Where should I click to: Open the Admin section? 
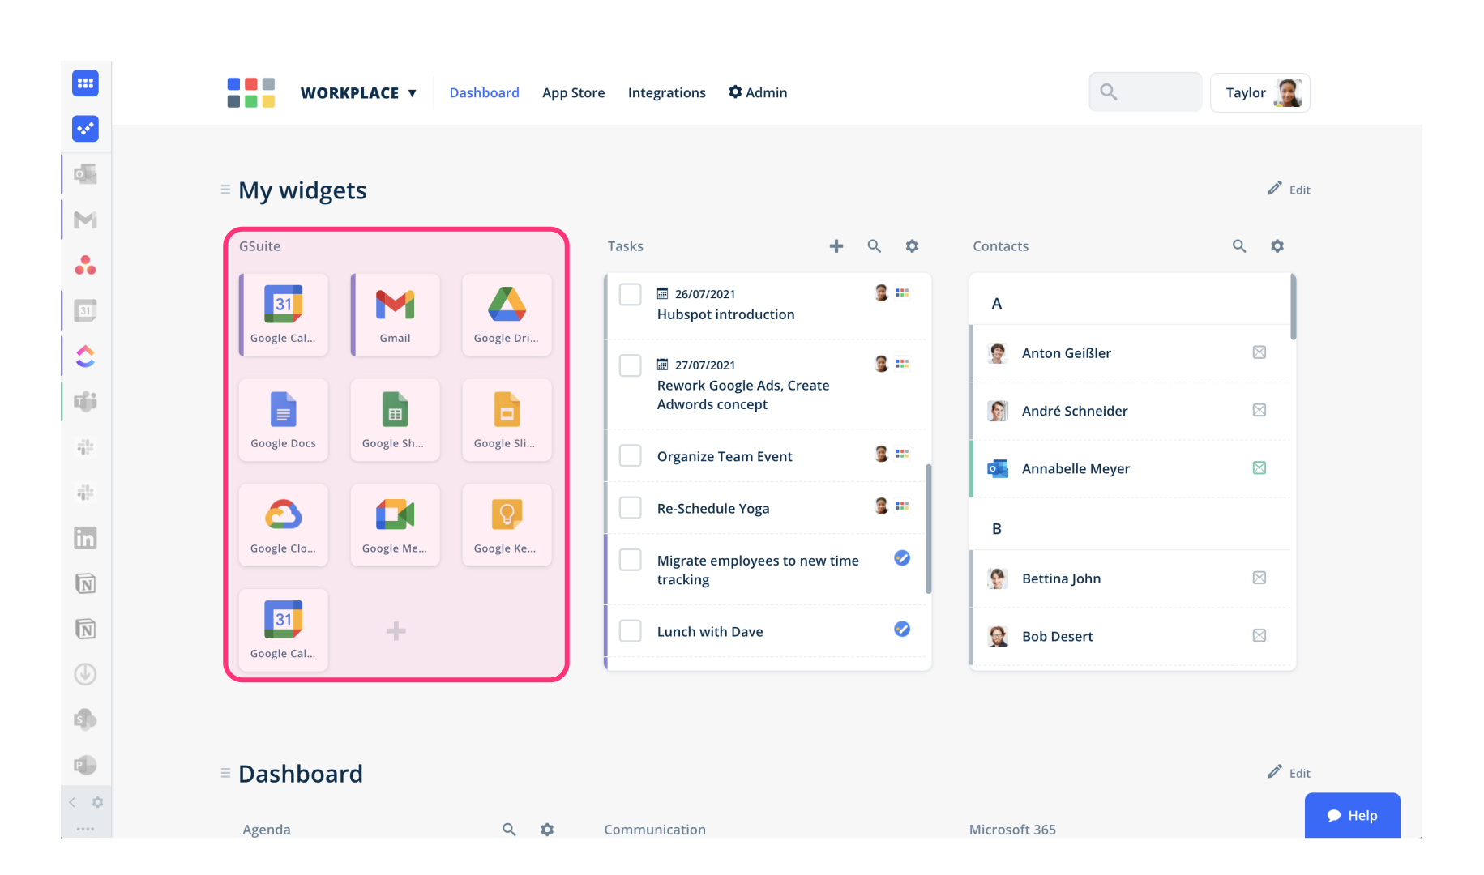758,92
